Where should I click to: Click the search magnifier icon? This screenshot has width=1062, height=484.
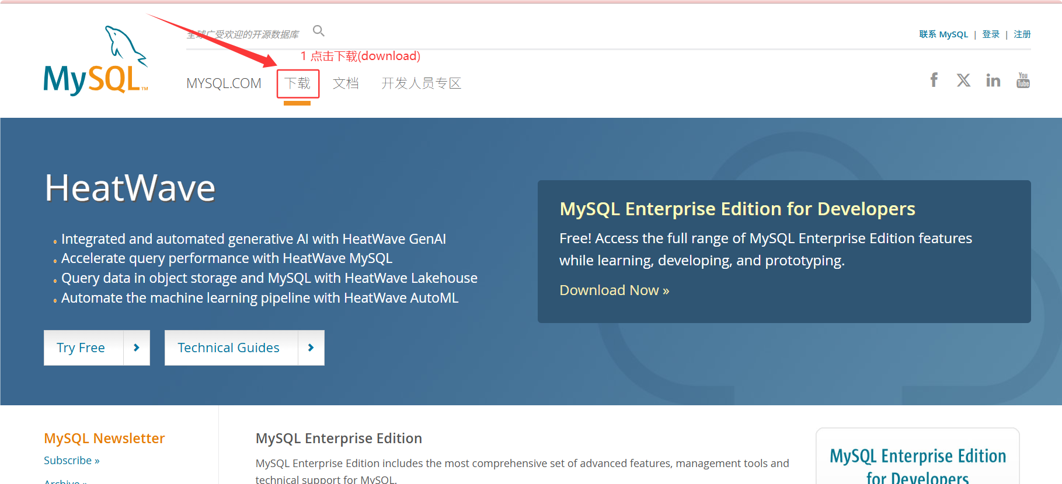(x=319, y=31)
